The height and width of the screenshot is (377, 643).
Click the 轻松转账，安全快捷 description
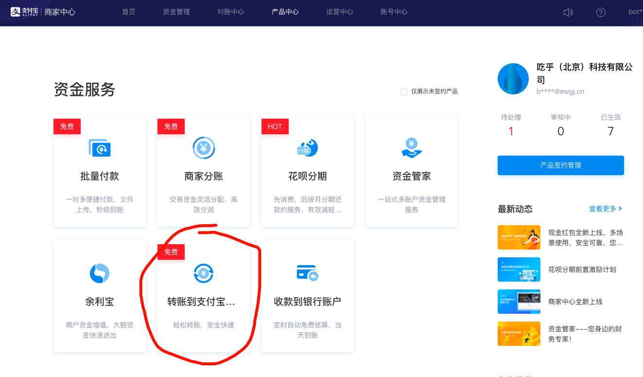(204, 325)
